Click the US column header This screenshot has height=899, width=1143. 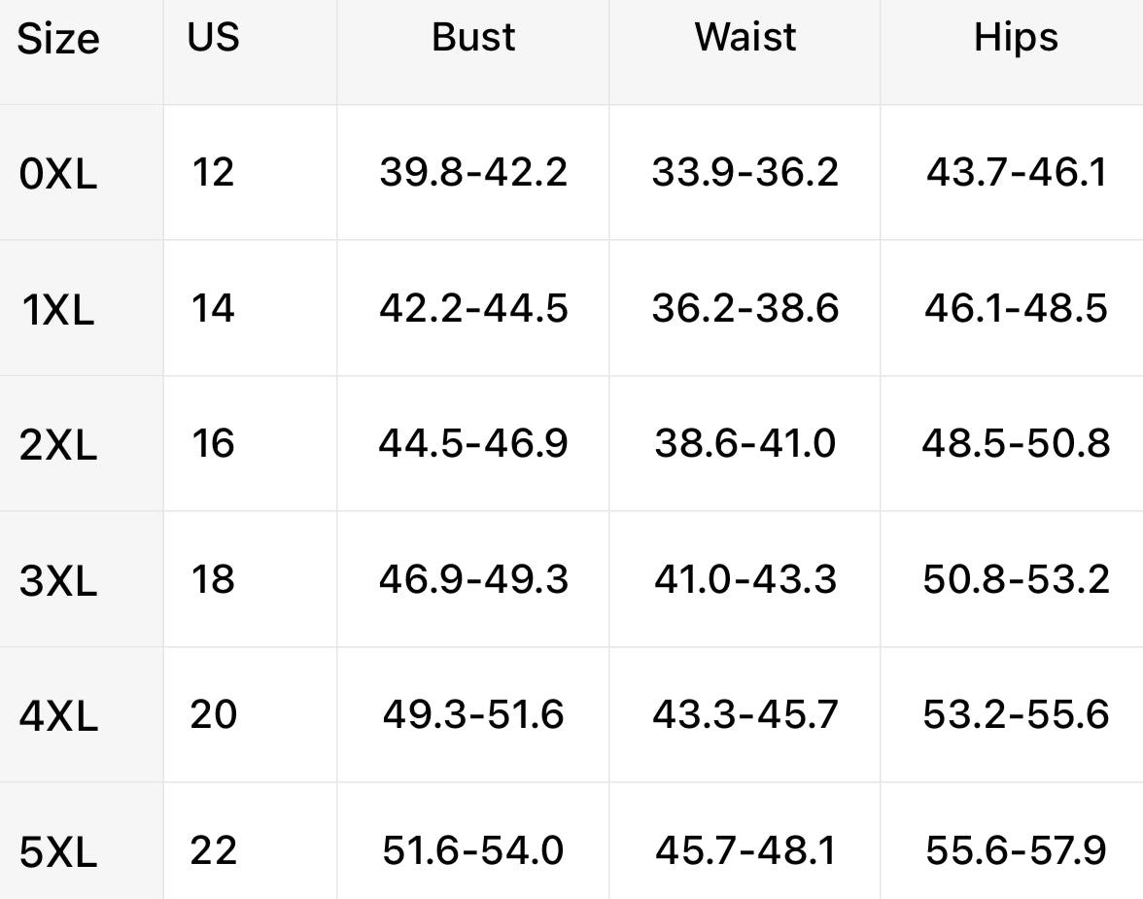213,37
